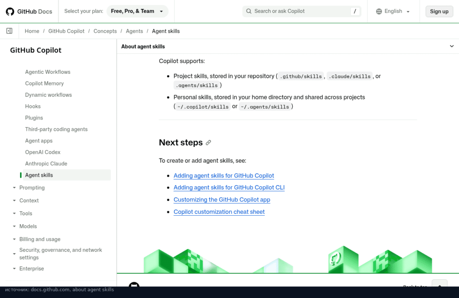Open the Agents breadcrumb
Viewport: 459px width, 298px height.
point(134,31)
